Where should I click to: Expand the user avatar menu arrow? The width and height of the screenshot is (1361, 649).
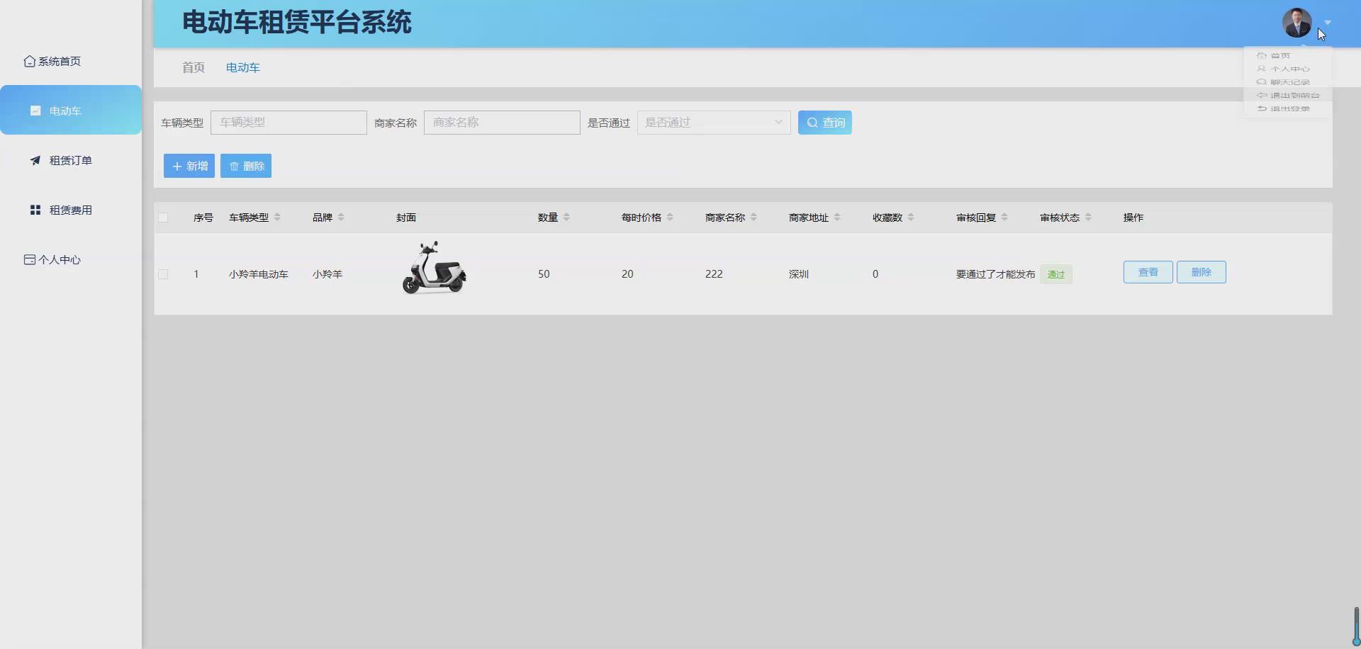tap(1328, 22)
